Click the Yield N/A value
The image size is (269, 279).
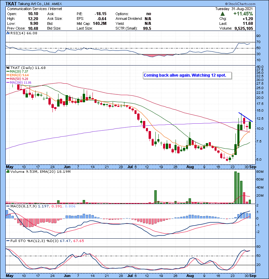(148, 24)
